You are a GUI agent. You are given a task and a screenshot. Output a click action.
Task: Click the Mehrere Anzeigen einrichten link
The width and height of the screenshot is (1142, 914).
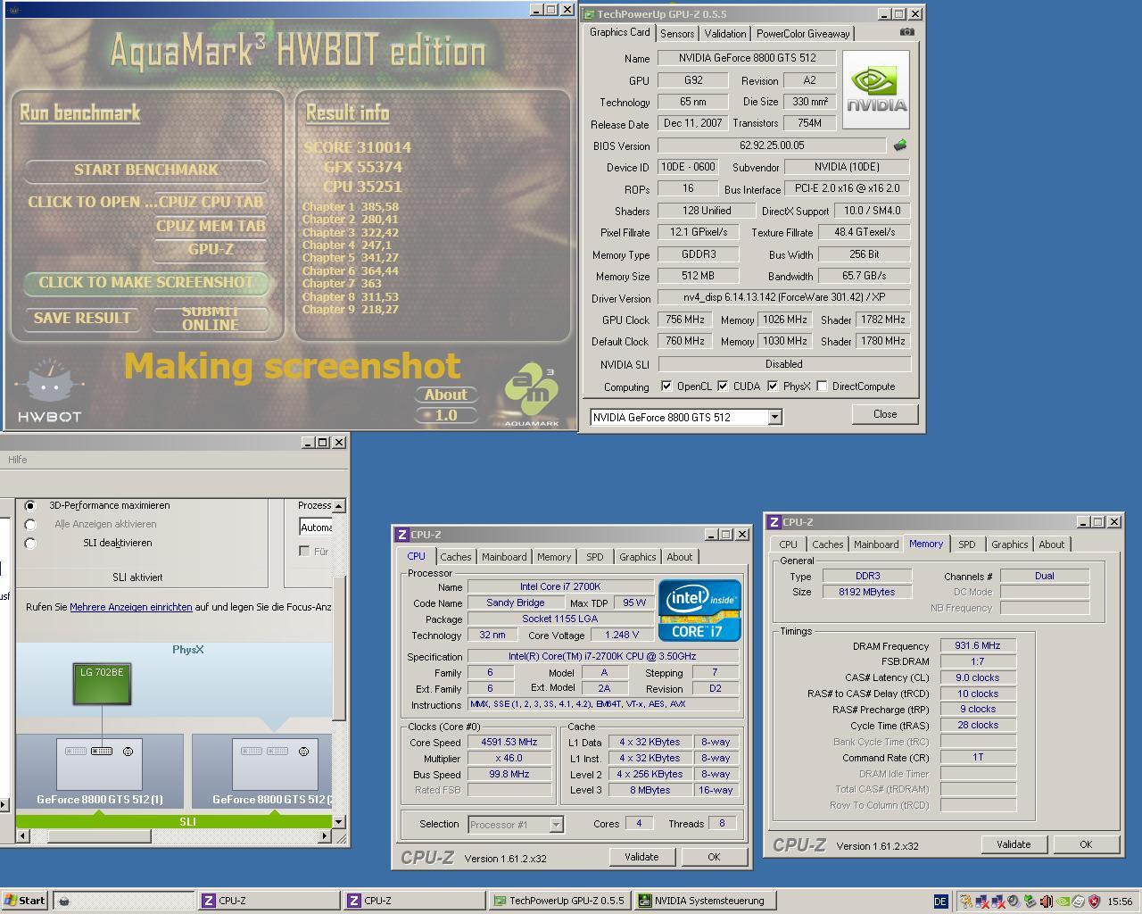(131, 607)
